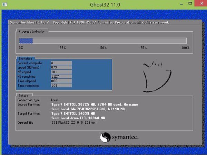Viewport: 207px width, 155px height.
Task: Click the Details panel heading
Action: (23, 95)
